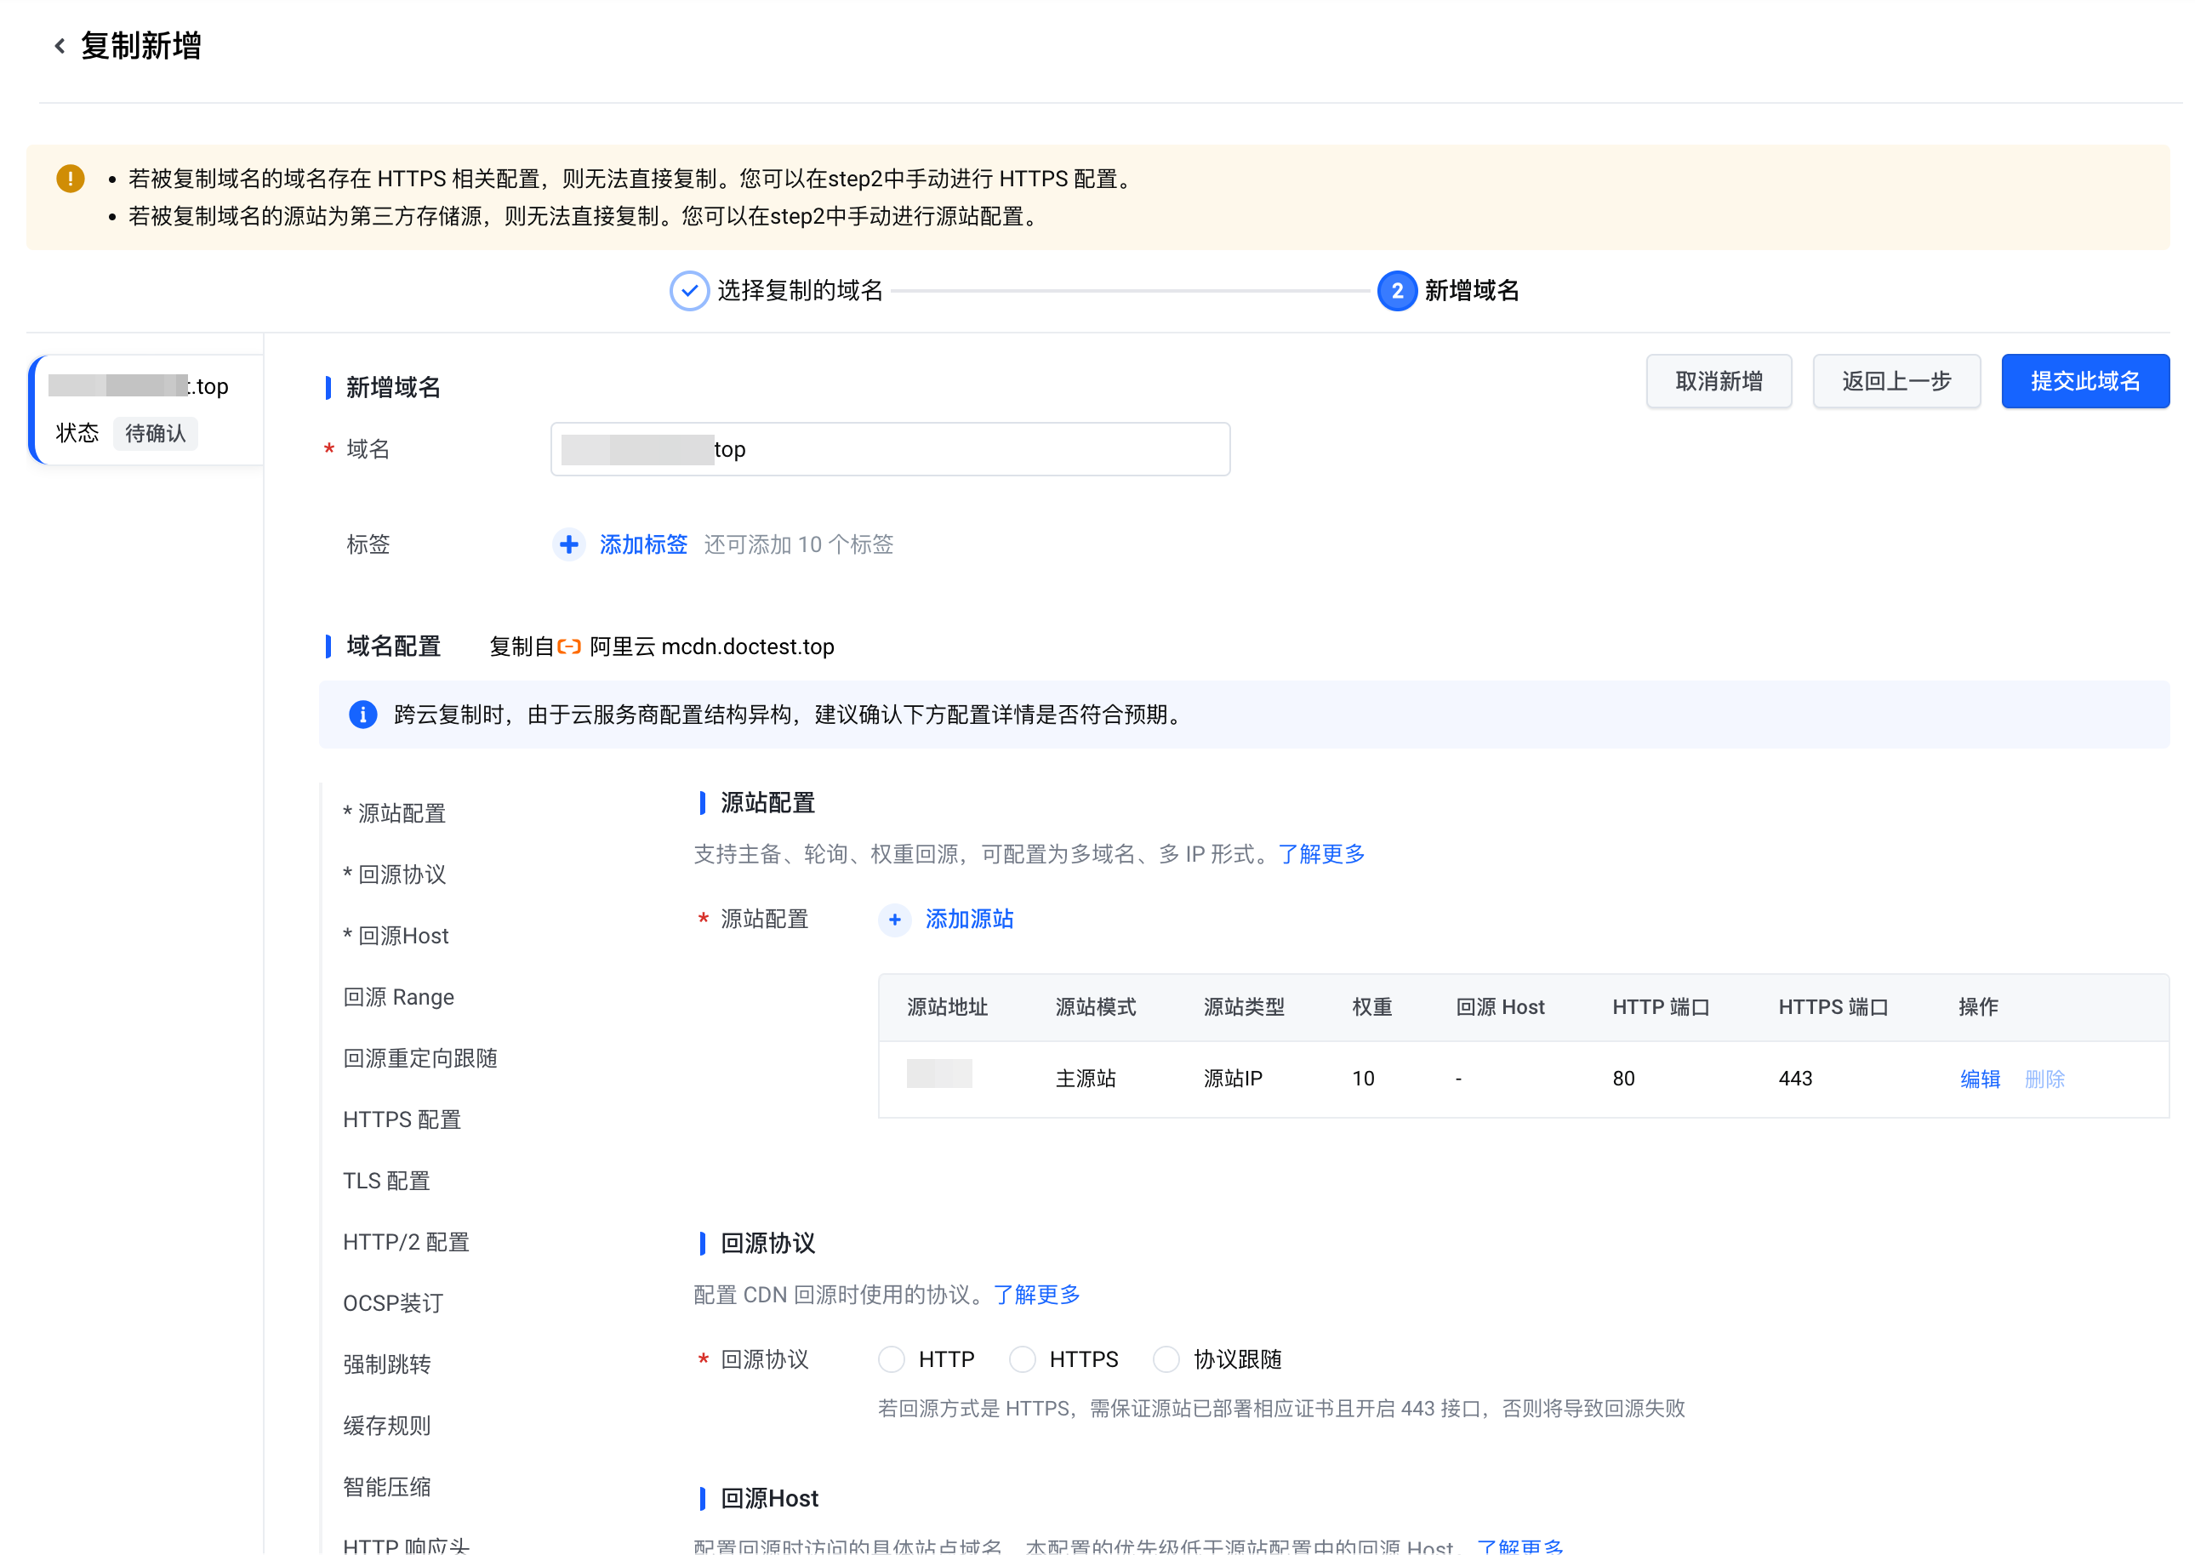This screenshot has height=1555, width=2195.
Task: Click 编辑 link in origin table row
Action: tap(1980, 1080)
